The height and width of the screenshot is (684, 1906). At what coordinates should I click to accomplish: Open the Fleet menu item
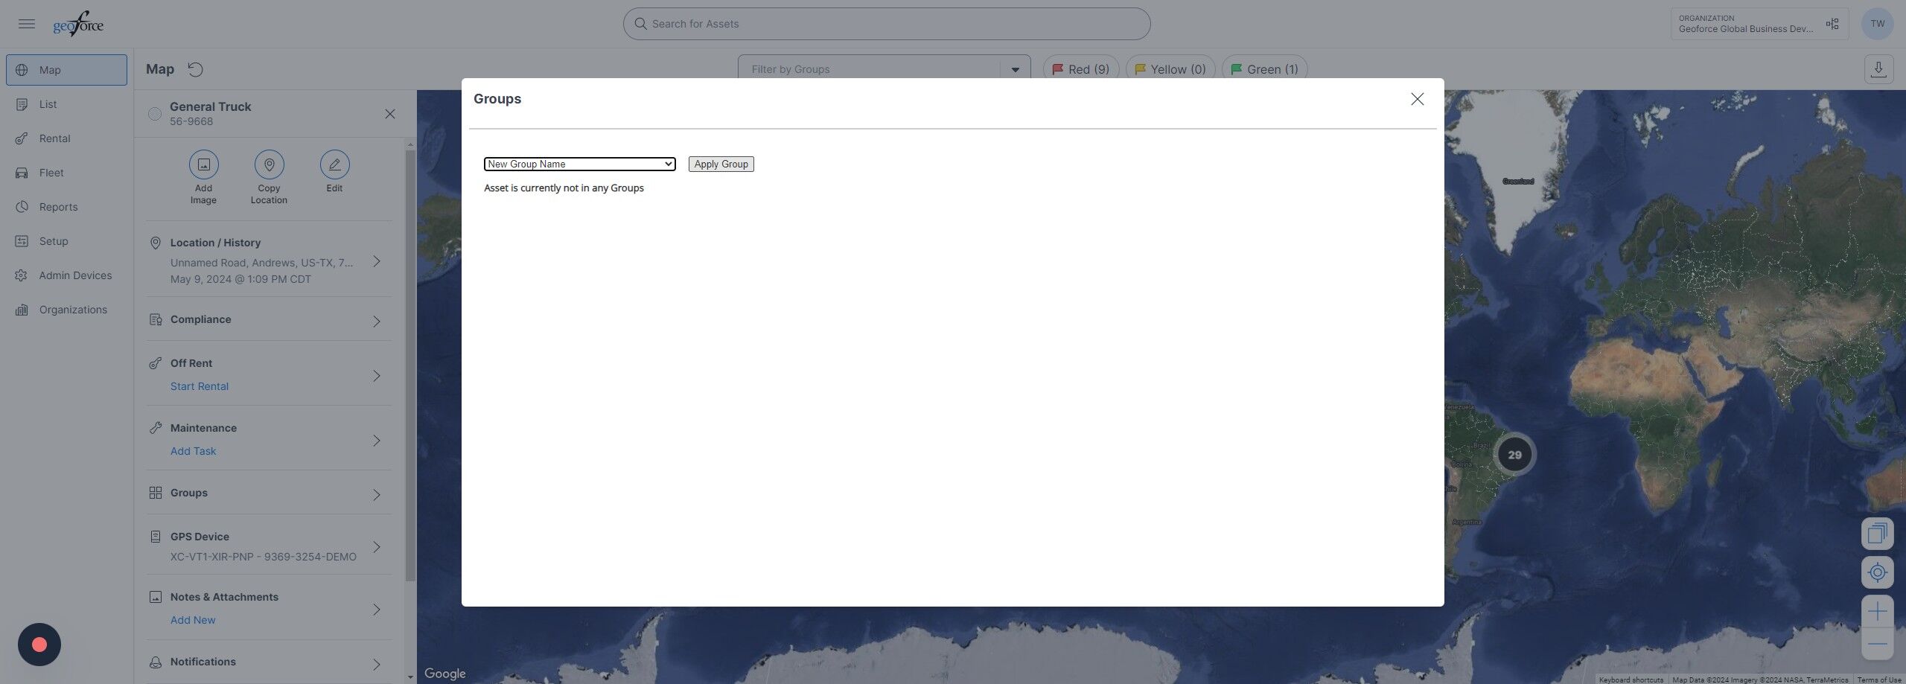pyautogui.click(x=66, y=173)
